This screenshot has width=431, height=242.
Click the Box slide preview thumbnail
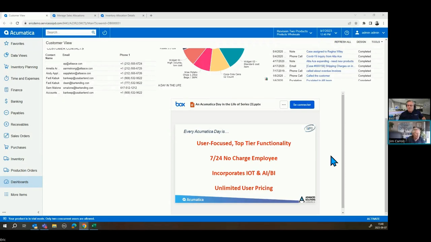click(245, 164)
